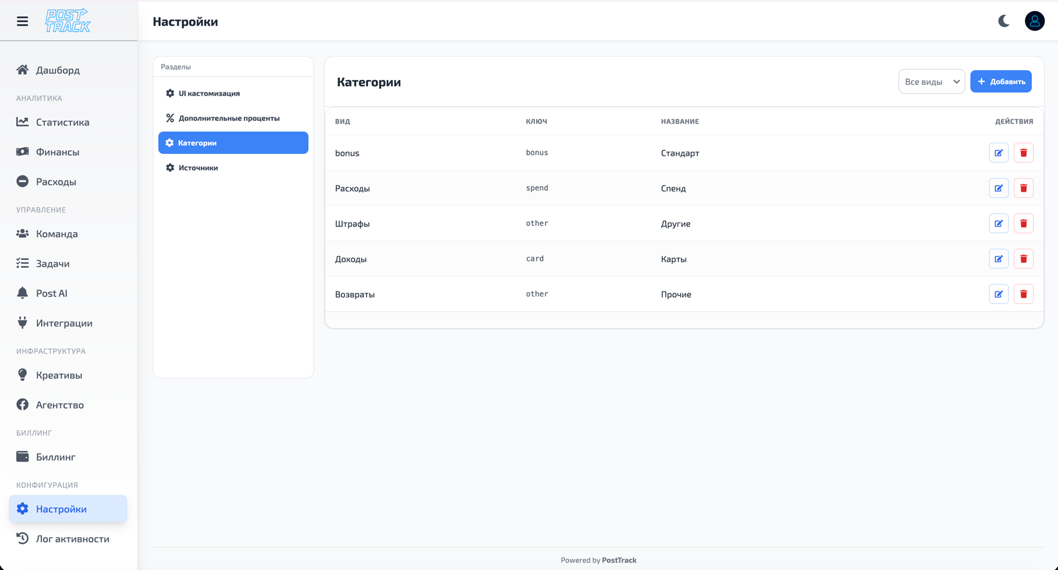Click the Post Track logo
The image size is (1058, 570).
coord(68,21)
